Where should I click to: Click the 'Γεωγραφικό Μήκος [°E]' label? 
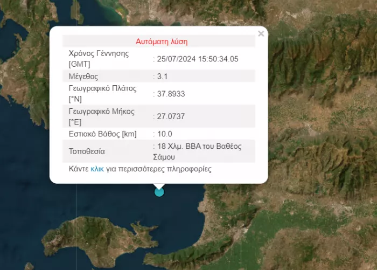pyautogui.click(x=102, y=117)
